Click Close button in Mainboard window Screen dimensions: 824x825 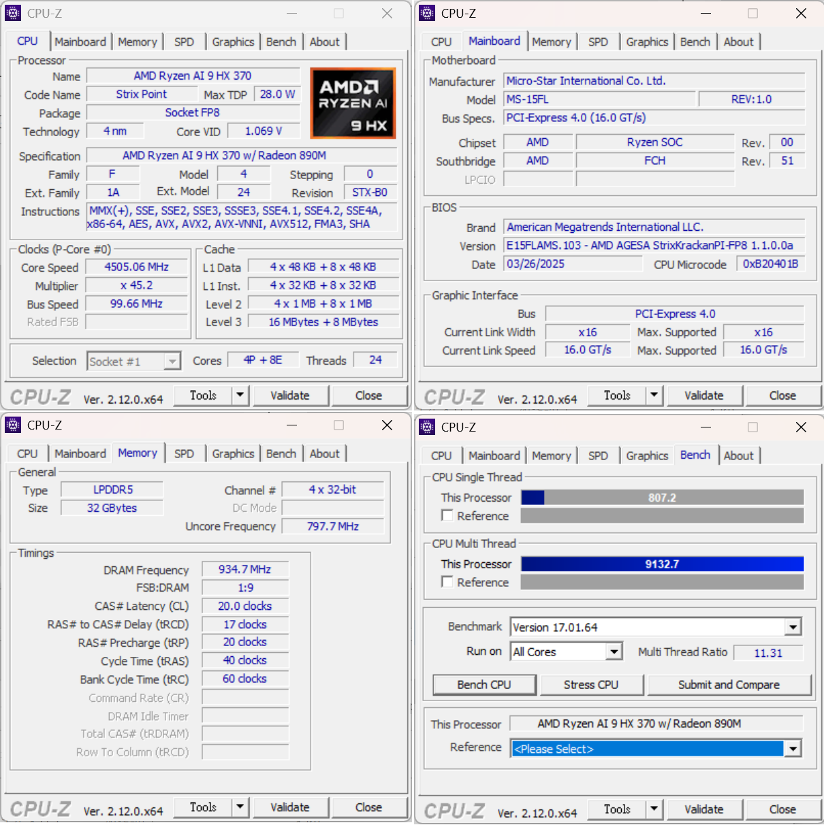click(x=782, y=395)
